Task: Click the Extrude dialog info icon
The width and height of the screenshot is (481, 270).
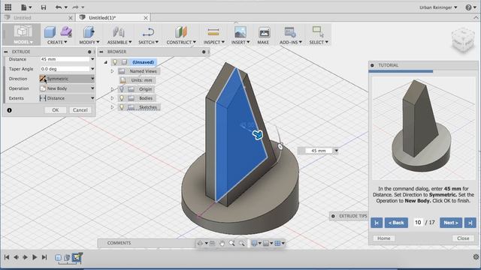Action: [x=10, y=110]
